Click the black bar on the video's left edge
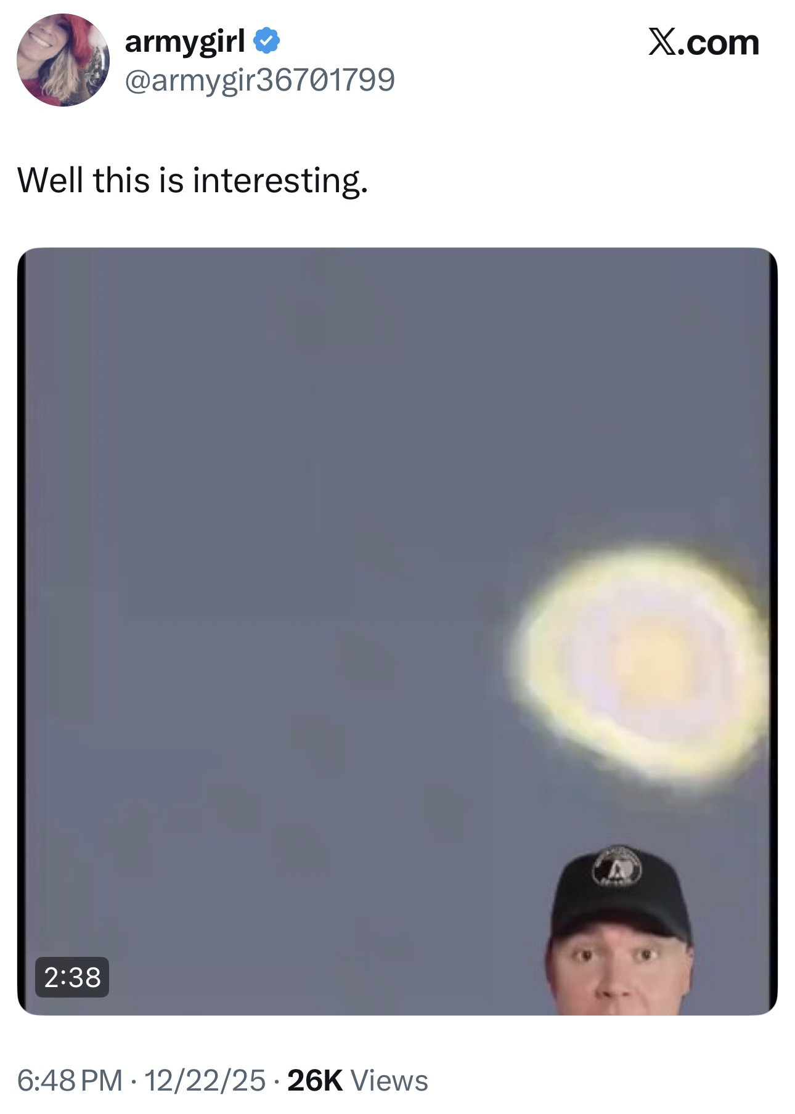The image size is (795, 1114). [22, 631]
